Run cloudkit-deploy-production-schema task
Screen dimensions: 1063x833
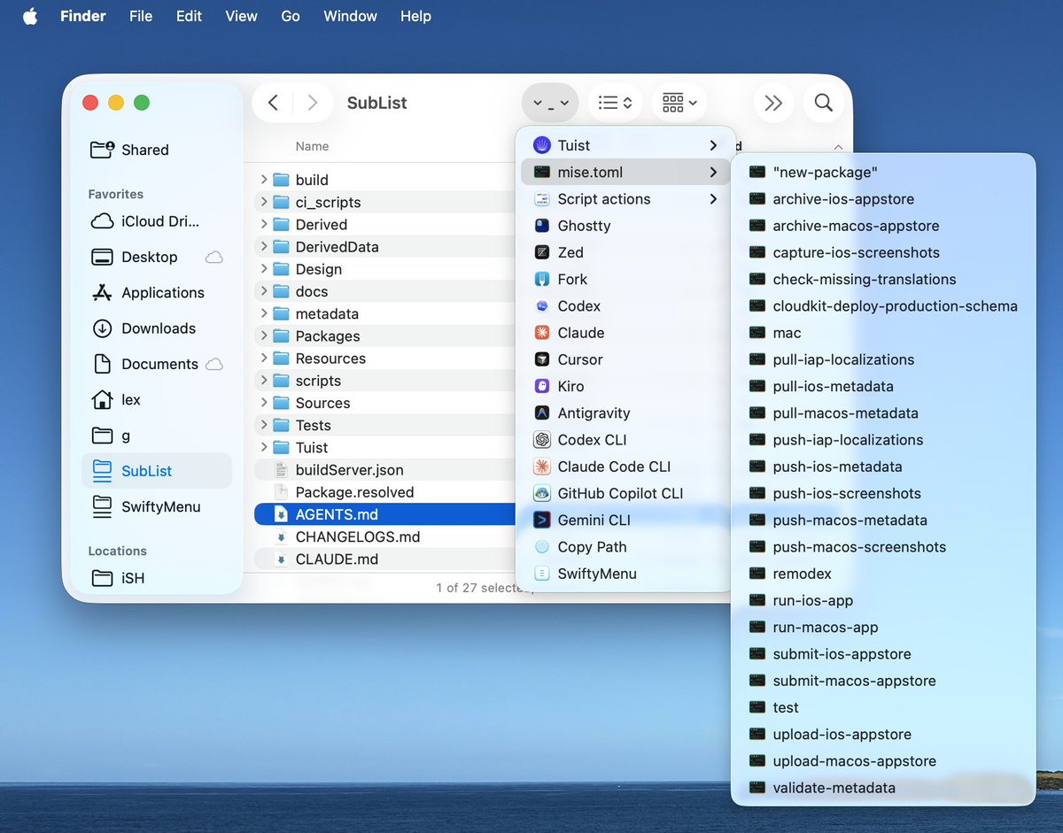(883, 306)
